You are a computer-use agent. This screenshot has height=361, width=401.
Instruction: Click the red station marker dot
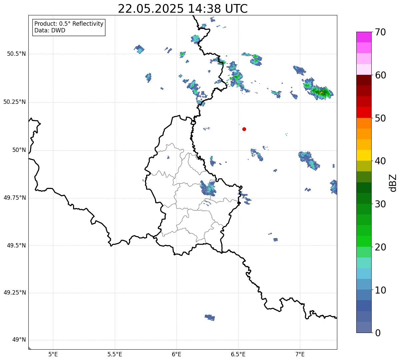[x=244, y=129]
